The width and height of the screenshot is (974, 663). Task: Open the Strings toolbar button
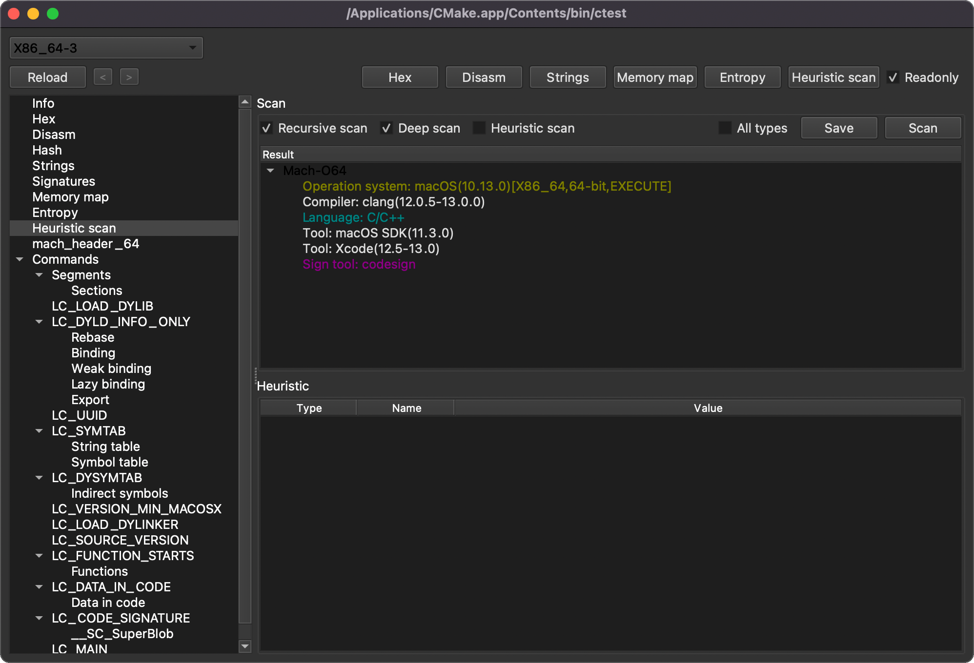pos(568,78)
